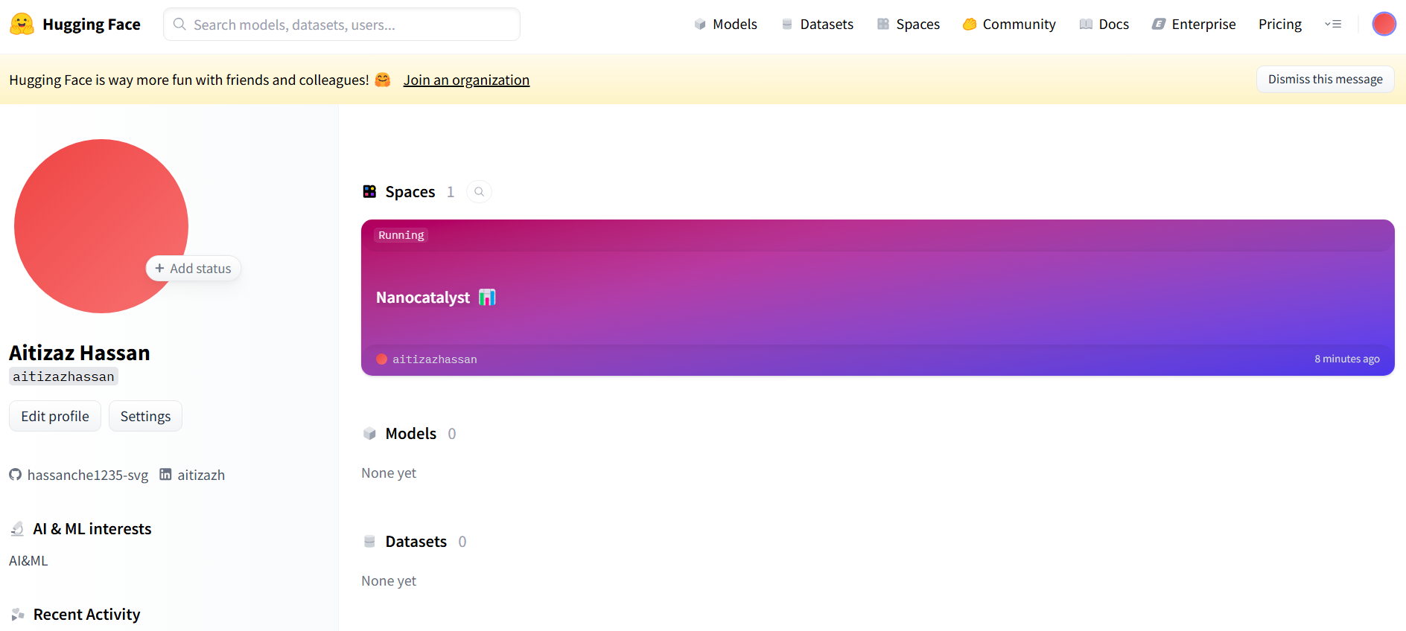Open LinkedIn profile aitizazh
Image resolution: width=1406 pixels, height=631 pixels.
tap(200, 475)
